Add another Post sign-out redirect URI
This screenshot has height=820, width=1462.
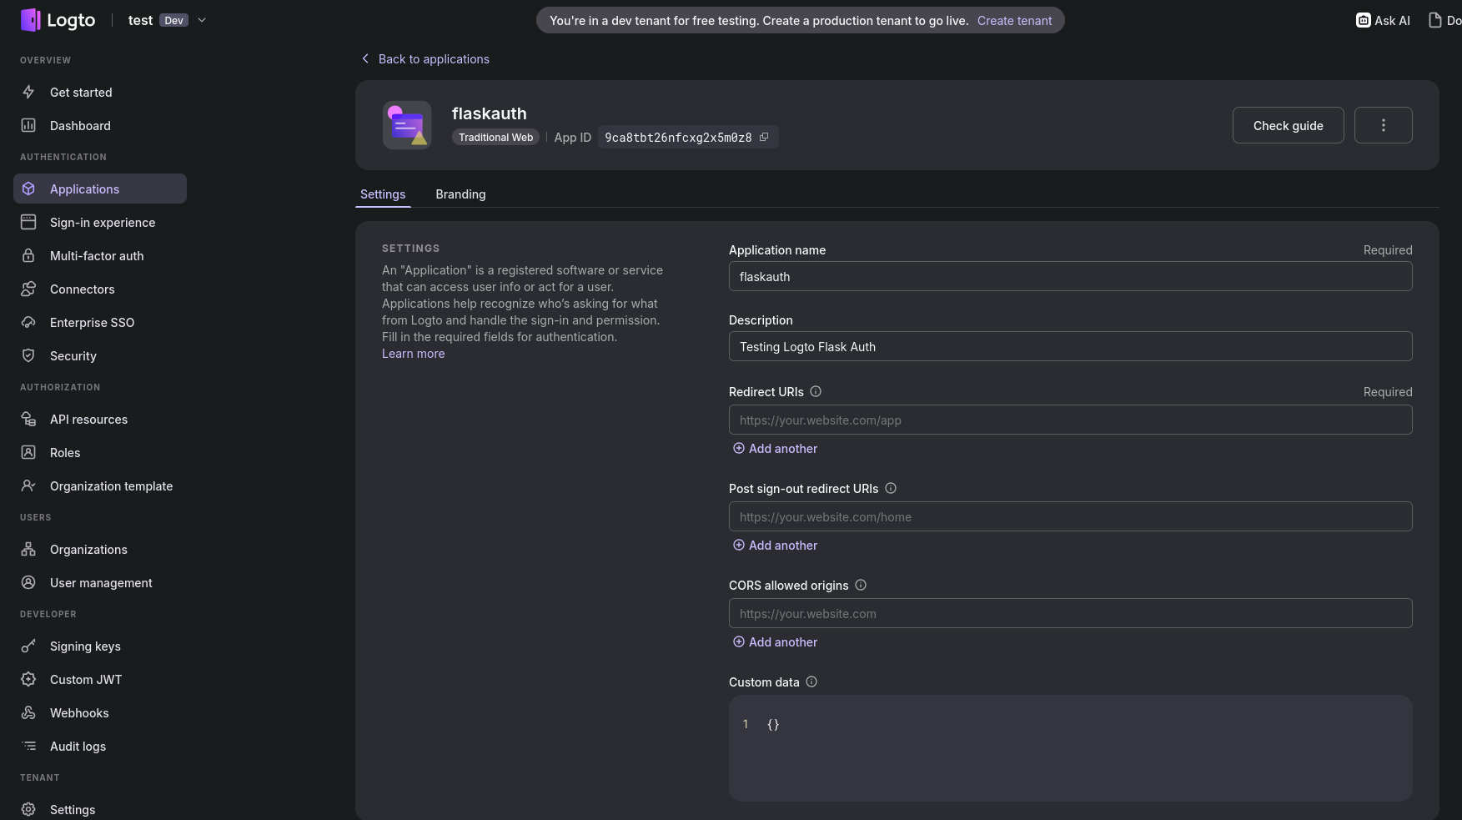[x=775, y=546]
